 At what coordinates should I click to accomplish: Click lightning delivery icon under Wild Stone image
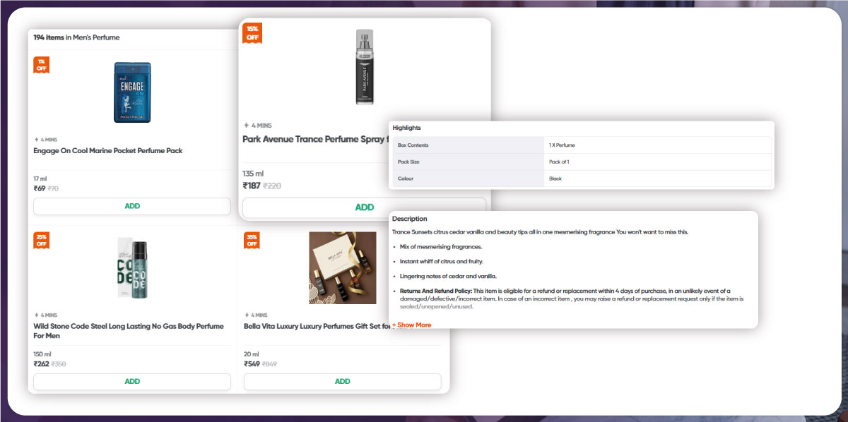click(x=36, y=315)
